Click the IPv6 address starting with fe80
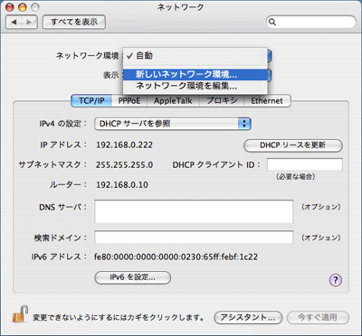Viewport: 362px width, 336px height. (176, 257)
